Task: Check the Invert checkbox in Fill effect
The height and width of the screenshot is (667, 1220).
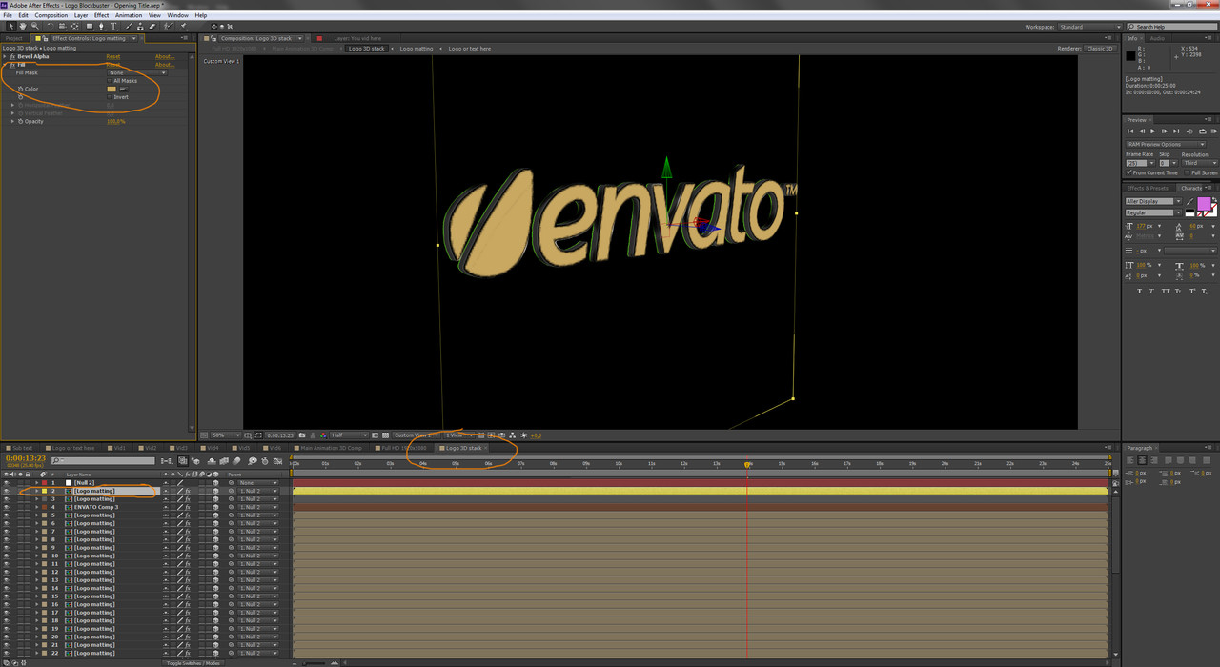Action: click(110, 96)
